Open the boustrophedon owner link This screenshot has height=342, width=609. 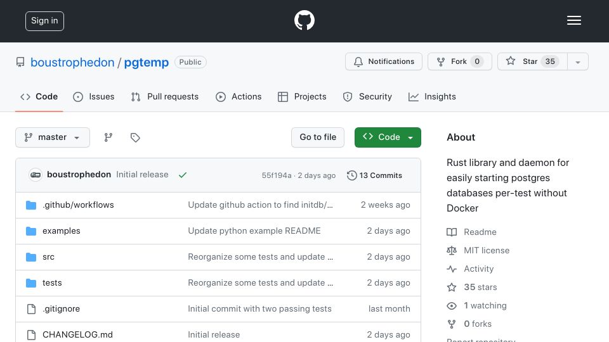click(x=72, y=63)
